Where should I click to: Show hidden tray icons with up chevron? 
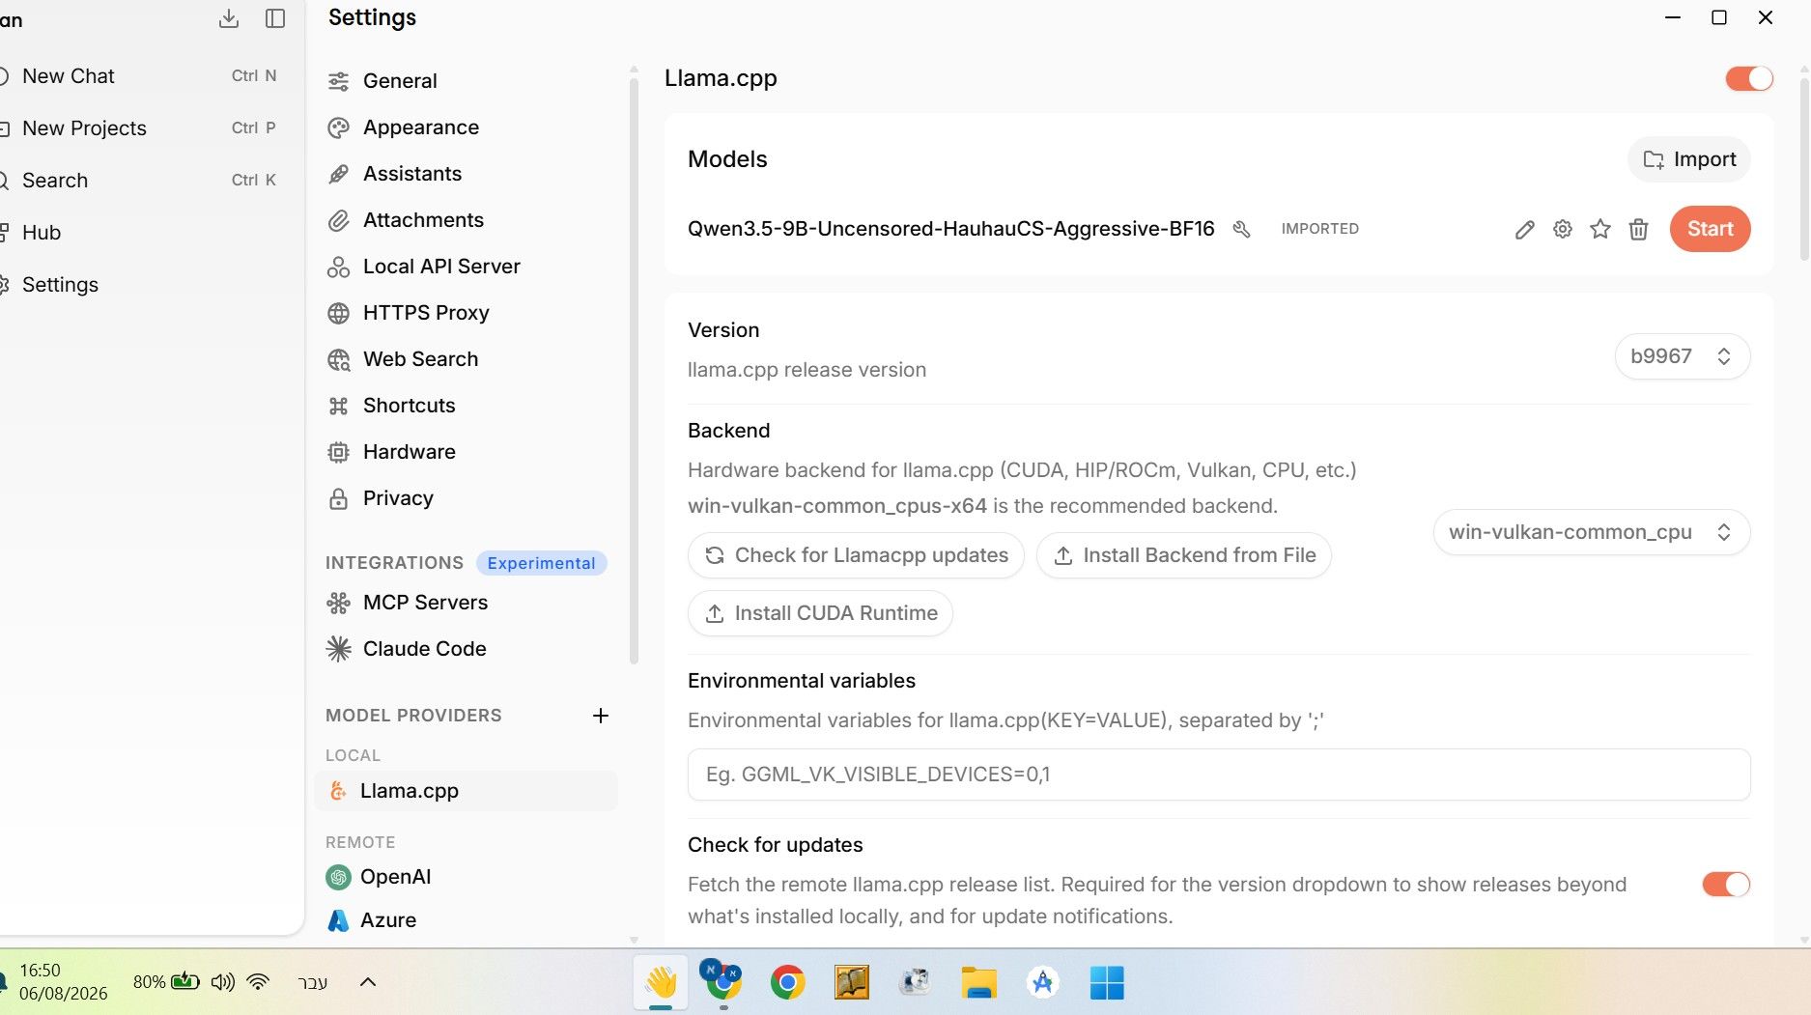coord(368,982)
